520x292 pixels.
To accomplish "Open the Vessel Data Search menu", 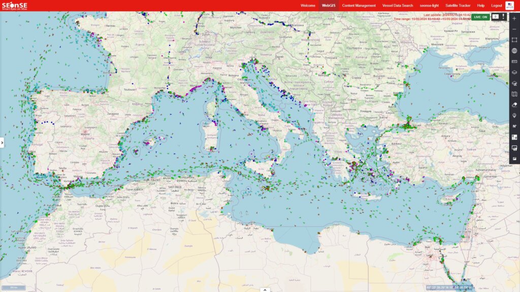I will [398, 6].
